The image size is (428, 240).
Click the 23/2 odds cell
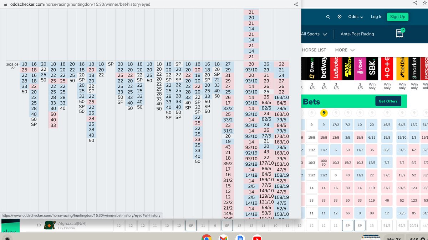(x=228, y=203)
